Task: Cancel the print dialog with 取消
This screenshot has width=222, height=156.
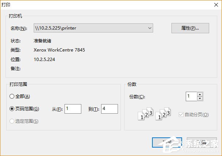Action: [x=202, y=142]
